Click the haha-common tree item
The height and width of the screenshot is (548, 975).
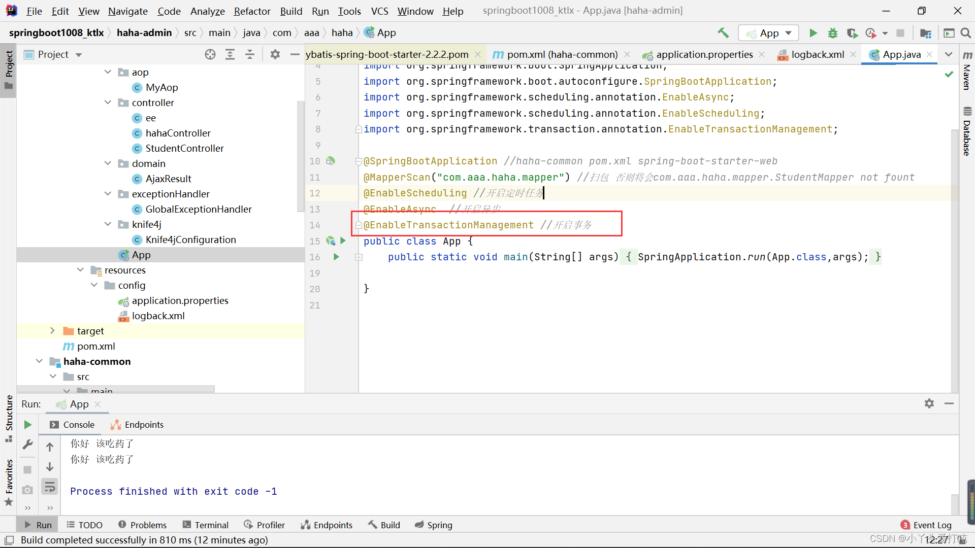(97, 361)
